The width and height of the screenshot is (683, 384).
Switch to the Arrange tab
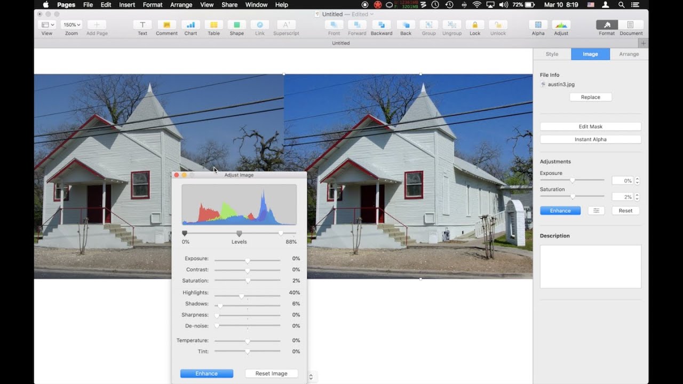(629, 54)
